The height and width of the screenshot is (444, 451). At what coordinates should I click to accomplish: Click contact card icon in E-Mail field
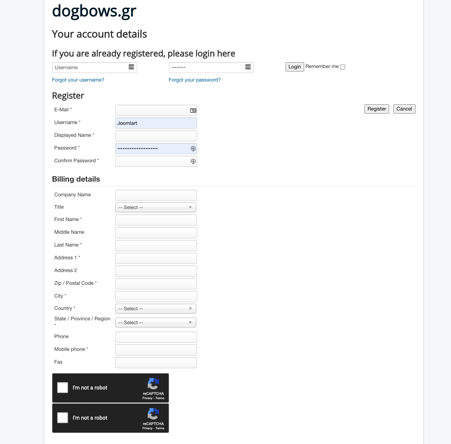pyautogui.click(x=193, y=111)
